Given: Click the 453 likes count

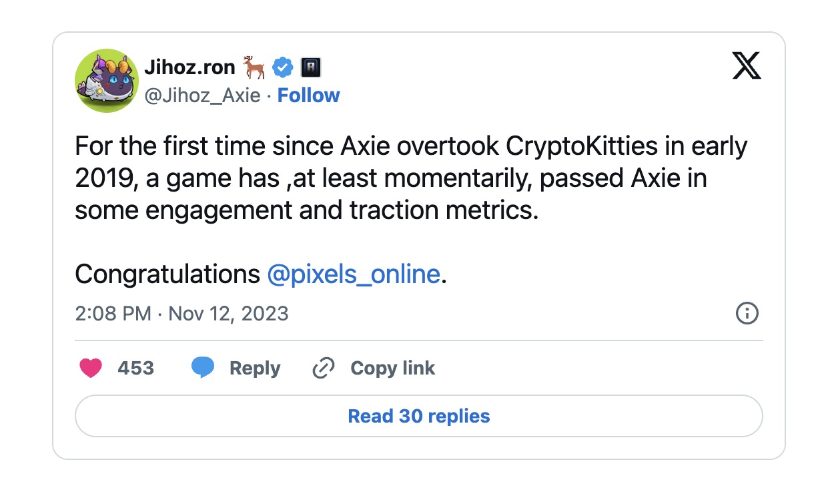Looking at the screenshot, I should pos(135,368).
